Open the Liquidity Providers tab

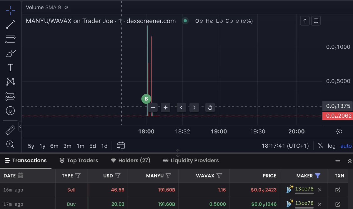click(x=191, y=160)
